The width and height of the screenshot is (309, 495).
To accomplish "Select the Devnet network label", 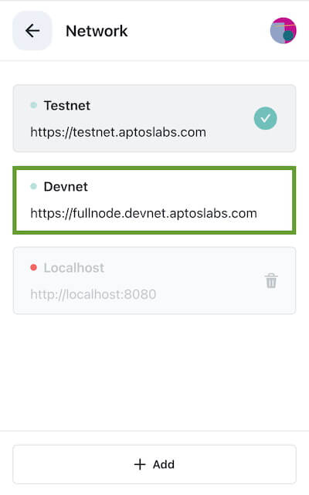I will pyautogui.click(x=66, y=187).
